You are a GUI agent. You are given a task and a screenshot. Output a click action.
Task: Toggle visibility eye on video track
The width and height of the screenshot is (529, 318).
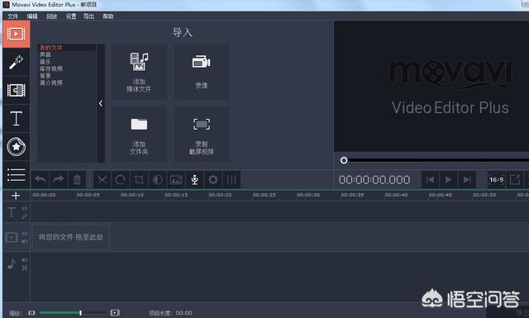click(25, 234)
